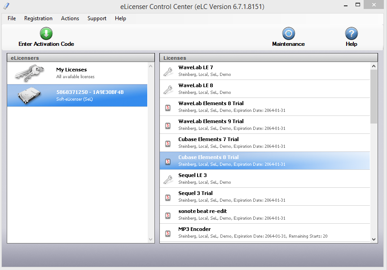
Task: Click the Soft-eLicenser hard drive icon
Action: tap(29, 96)
